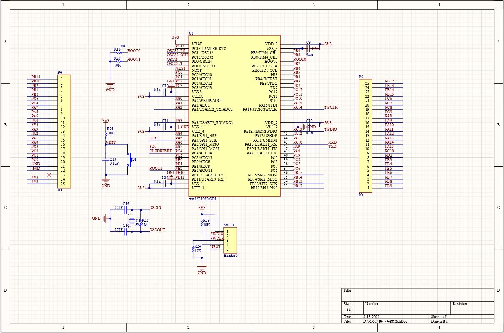Click the 0.1uF value of C13
Image resolution: width=504 pixels, height=333 pixels.
point(114,164)
